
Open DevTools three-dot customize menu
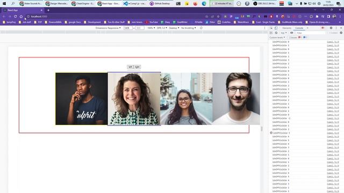pos(336,28)
